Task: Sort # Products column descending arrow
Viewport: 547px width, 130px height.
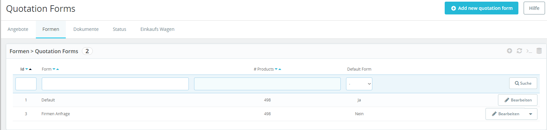Action: [276, 69]
